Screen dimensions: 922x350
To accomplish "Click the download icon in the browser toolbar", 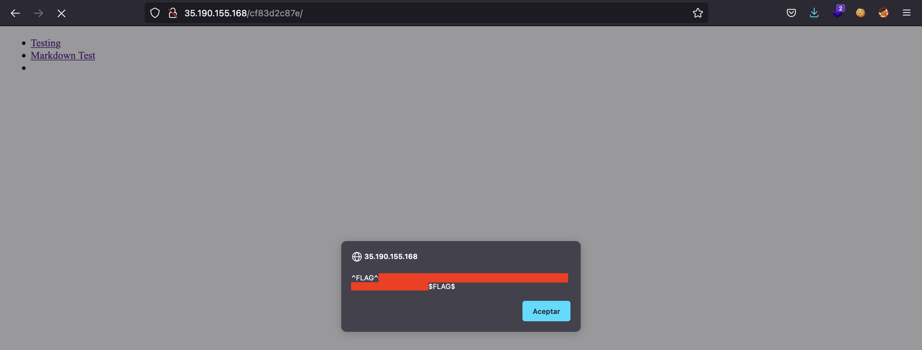I will point(814,13).
